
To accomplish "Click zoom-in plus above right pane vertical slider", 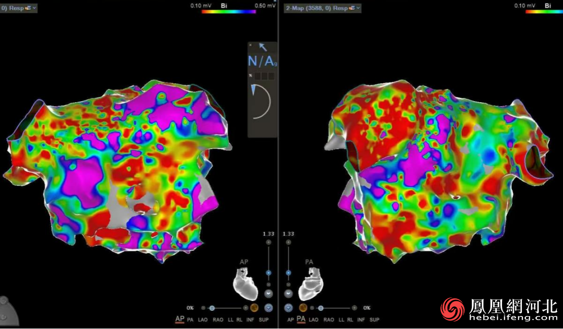I will (288, 242).
